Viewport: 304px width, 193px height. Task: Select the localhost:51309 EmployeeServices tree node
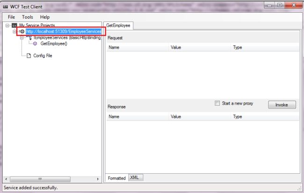(x=64, y=31)
